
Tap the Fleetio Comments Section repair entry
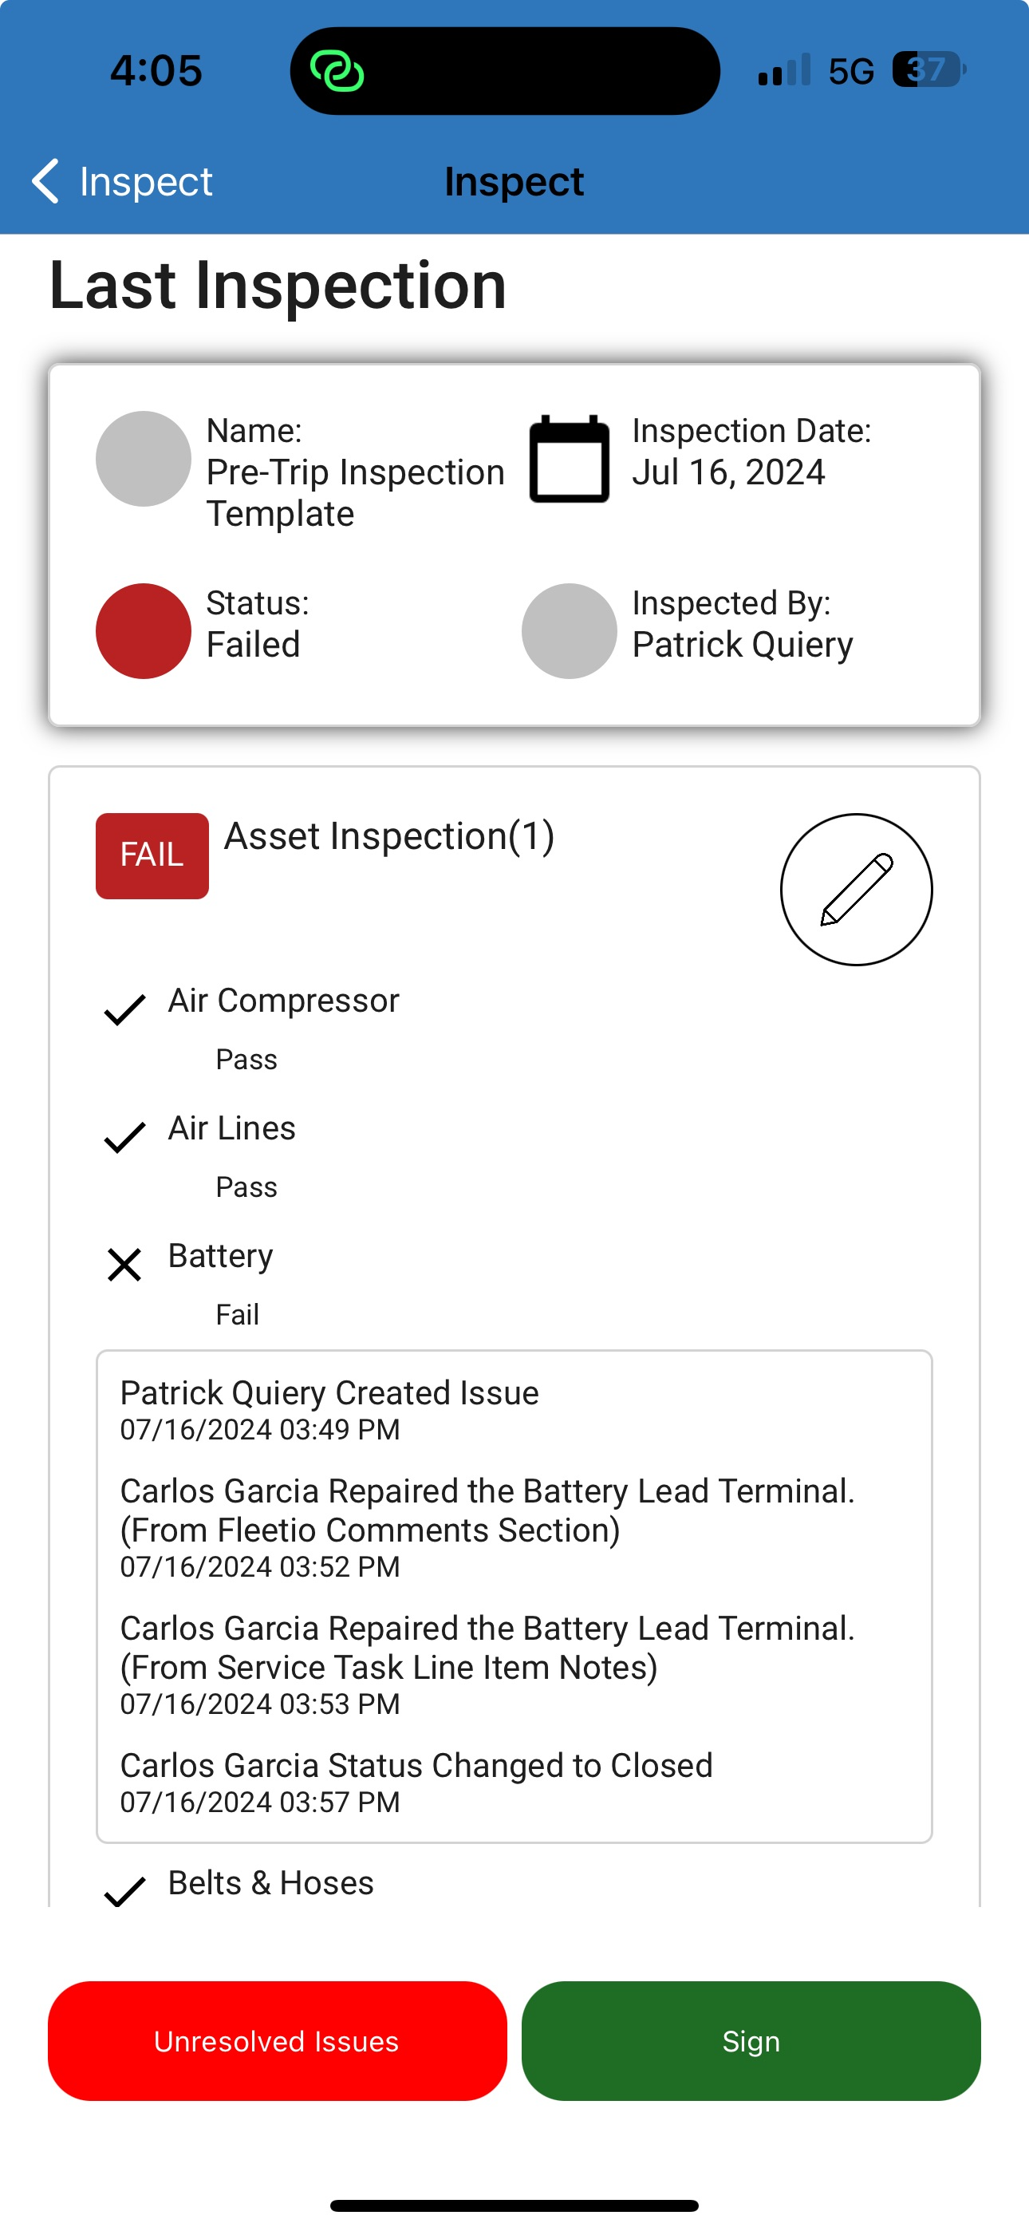click(x=487, y=1526)
